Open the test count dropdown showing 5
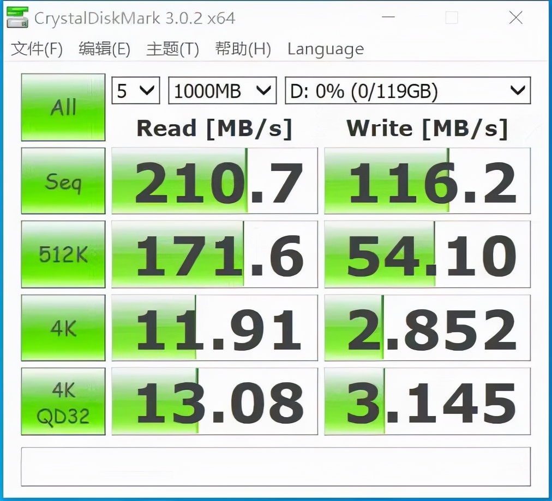The image size is (552, 501). pos(135,90)
